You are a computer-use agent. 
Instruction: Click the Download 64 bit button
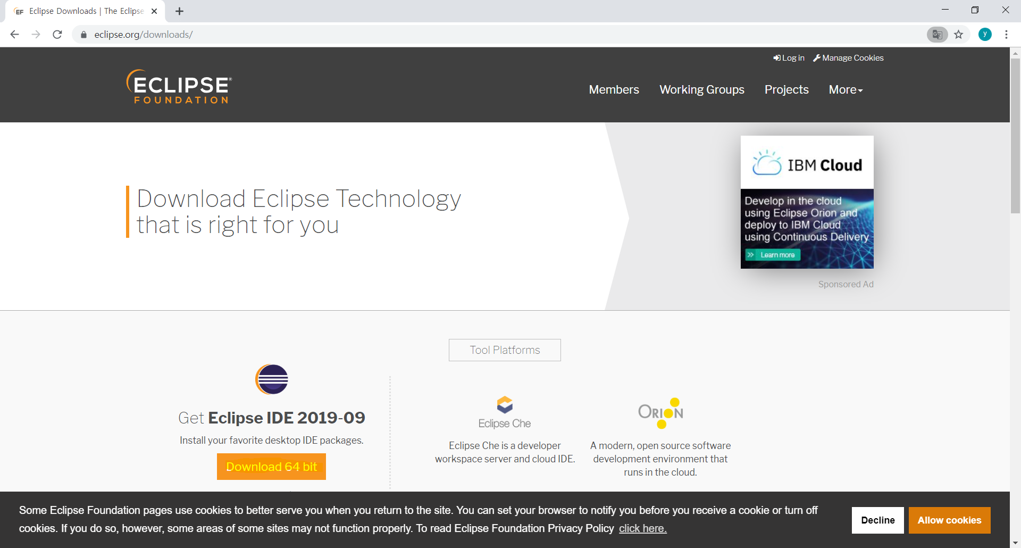coord(271,467)
